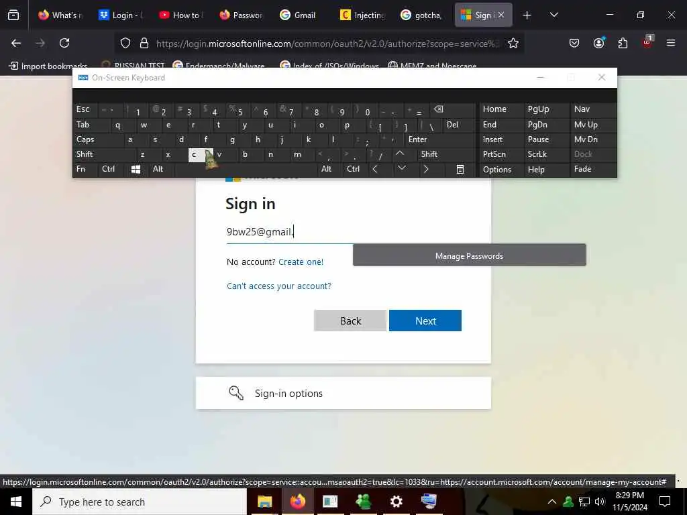Open the Pocket save icon
The width and height of the screenshot is (687, 515).
574,43
